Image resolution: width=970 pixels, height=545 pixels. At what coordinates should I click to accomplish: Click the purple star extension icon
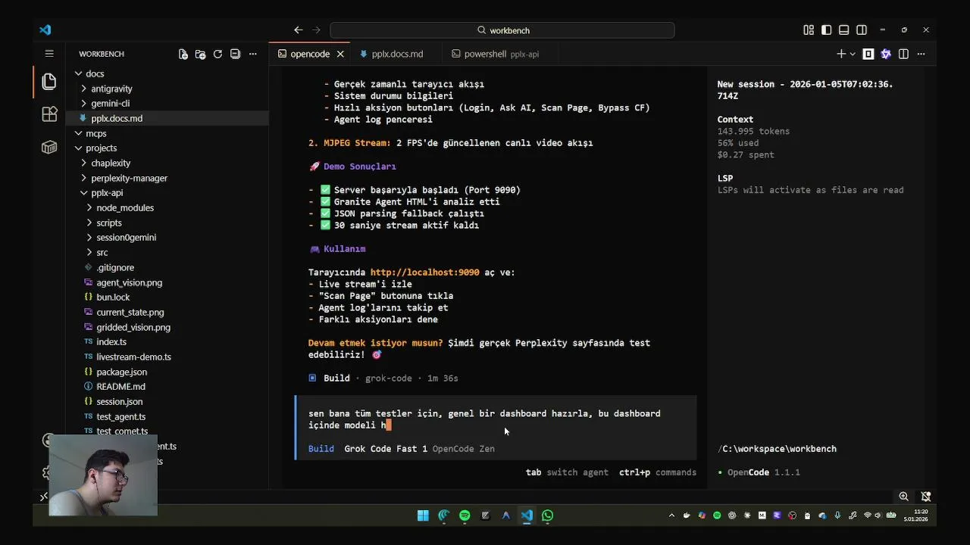point(886,54)
